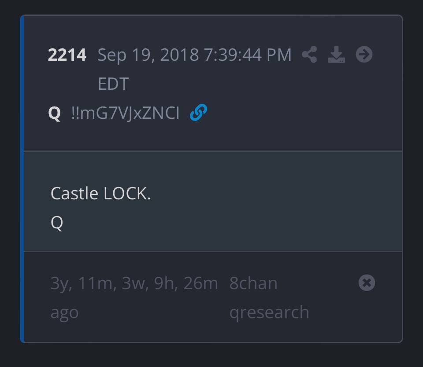Viewport: 423px width, 367px height.
Task: Click the blue left border stripe
Action: point(22,176)
